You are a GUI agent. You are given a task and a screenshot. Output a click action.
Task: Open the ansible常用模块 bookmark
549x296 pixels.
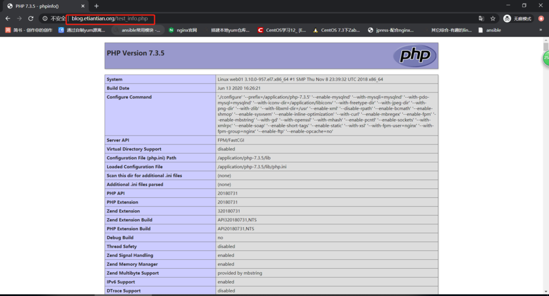coord(137,30)
